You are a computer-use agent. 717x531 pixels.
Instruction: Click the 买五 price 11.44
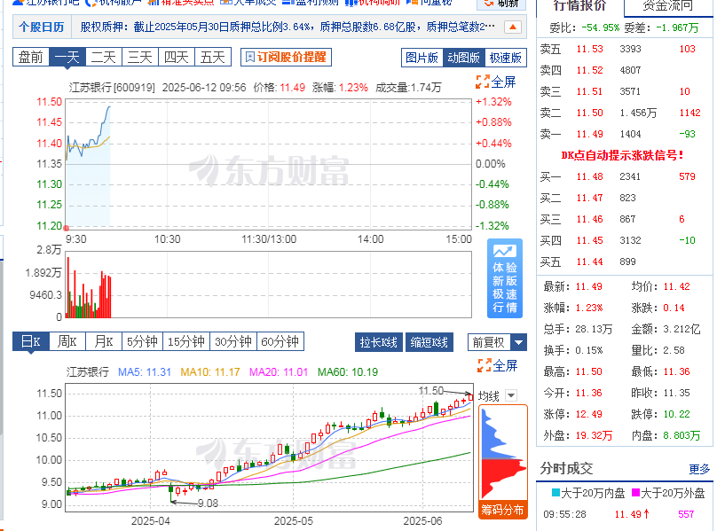(x=589, y=262)
